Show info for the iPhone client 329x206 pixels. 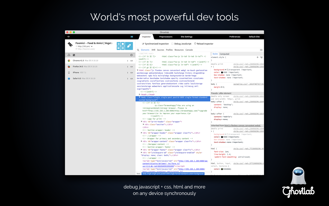127,73
